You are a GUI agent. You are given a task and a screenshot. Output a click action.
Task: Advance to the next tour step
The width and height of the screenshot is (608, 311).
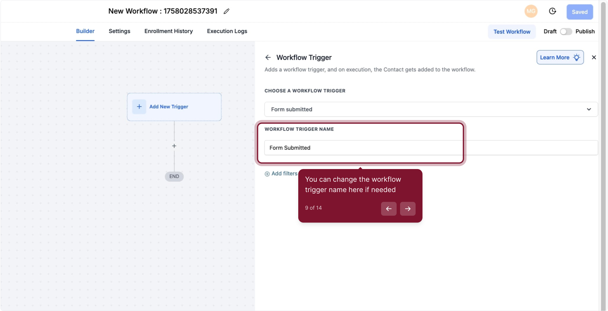(x=408, y=209)
